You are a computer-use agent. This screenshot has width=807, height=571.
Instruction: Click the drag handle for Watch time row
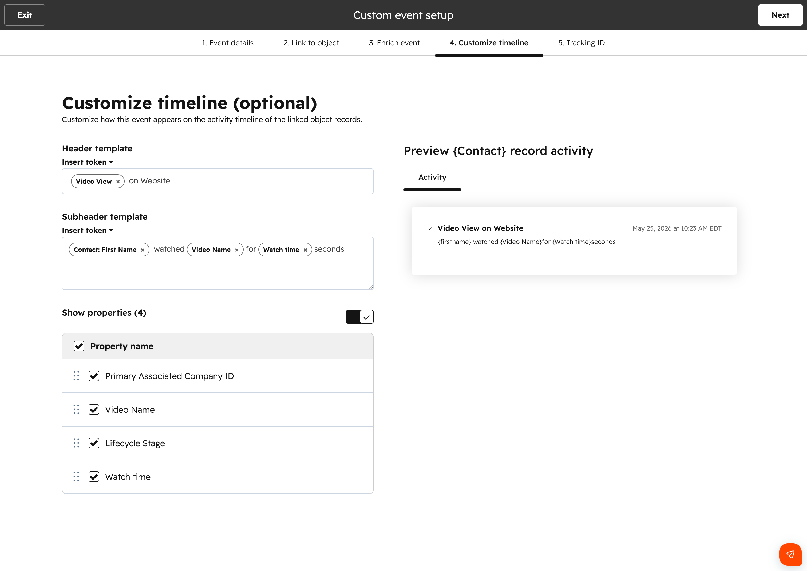point(76,477)
